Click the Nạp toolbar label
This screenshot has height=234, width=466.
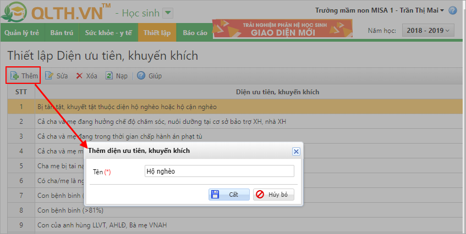point(122,76)
